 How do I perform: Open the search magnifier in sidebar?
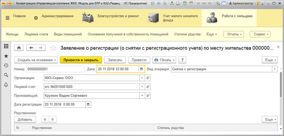tap(6, 75)
